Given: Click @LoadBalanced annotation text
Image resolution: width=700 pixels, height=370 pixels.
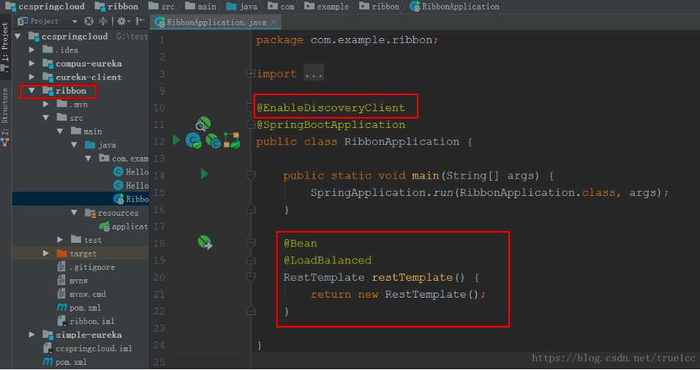Looking at the screenshot, I should pos(328,260).
